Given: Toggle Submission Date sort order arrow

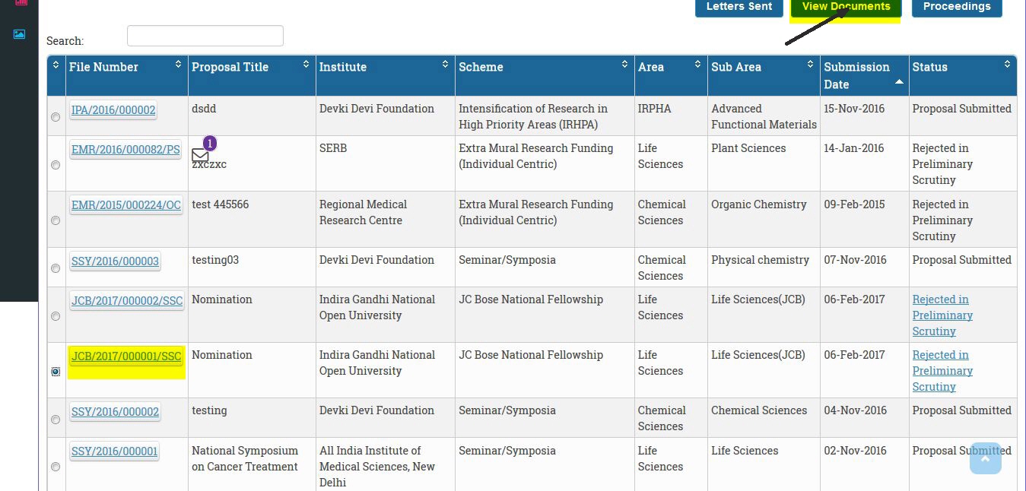Looking at the screenshot, I should click(x=899, y=81).
